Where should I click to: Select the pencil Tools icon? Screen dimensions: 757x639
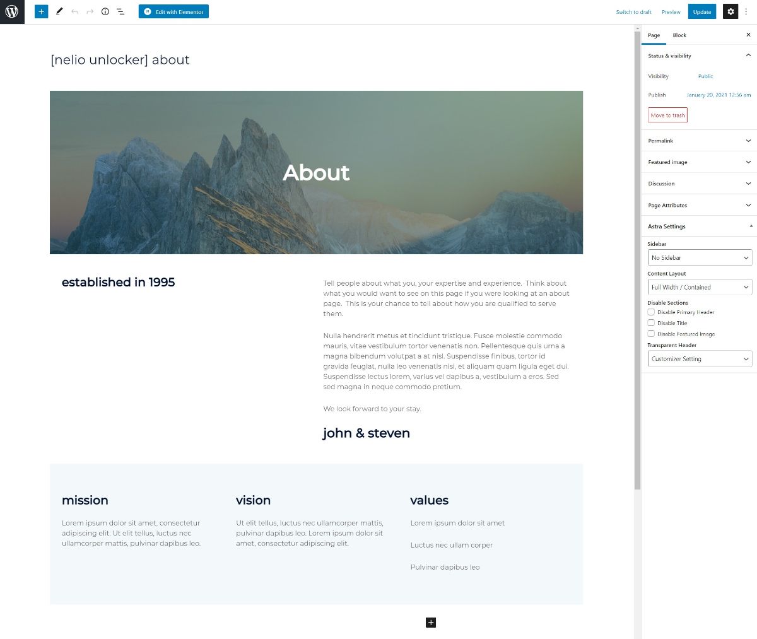click(x=59, y=11)
